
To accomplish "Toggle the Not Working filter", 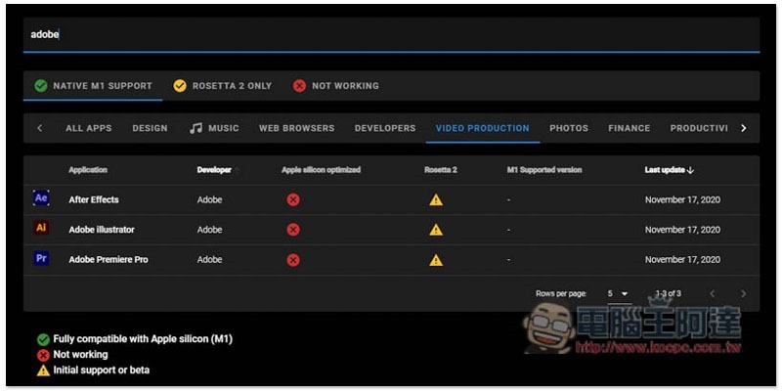I will coord(336,86).
